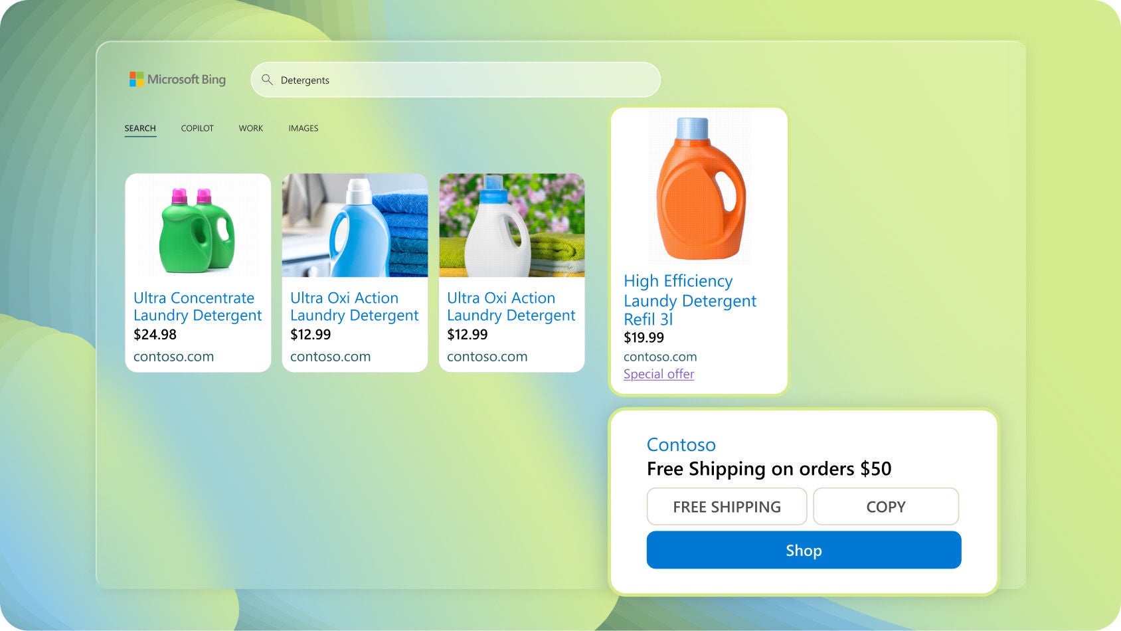Viewport: 1121px width, 631px height.
Task: Open the blue detergent bottle thumbnail
Action: coord(355,226)
